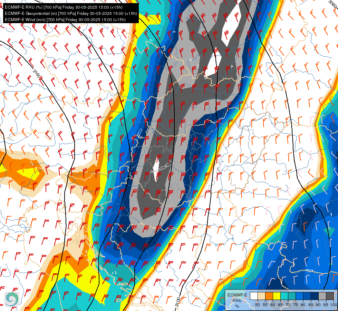The height and width of the screenshot is (311, 338).
Task: Select the ECMWF-E Wind (m/s) title line
Action: click(x=65, y=20)
